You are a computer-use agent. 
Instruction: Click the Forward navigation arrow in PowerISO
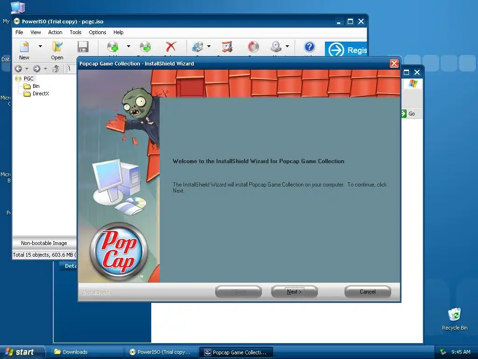pyautogui.click(x=36, y=69)
